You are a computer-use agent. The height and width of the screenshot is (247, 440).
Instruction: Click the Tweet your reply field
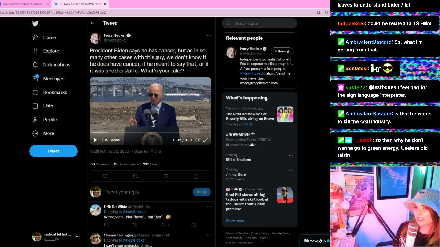[147, 192]
